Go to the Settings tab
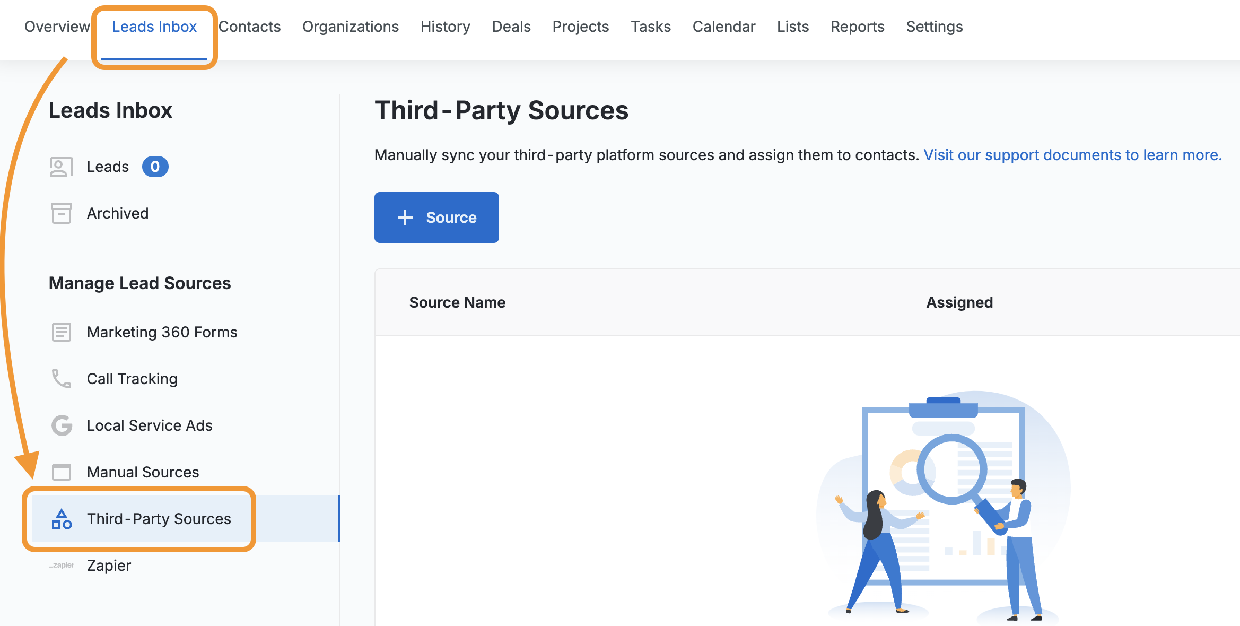Viewport: 1240px width, 626px height. (x=934, y=27)
